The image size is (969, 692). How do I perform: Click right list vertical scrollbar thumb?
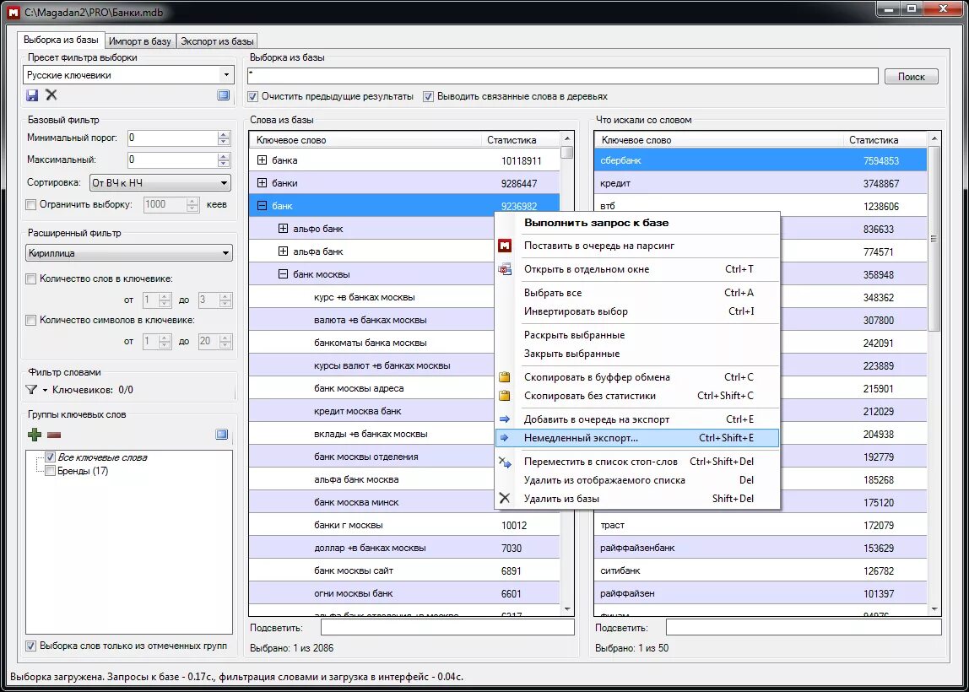934,239
